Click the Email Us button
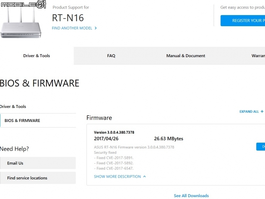Viewport: 265px width, 199px height. point(38,163)
